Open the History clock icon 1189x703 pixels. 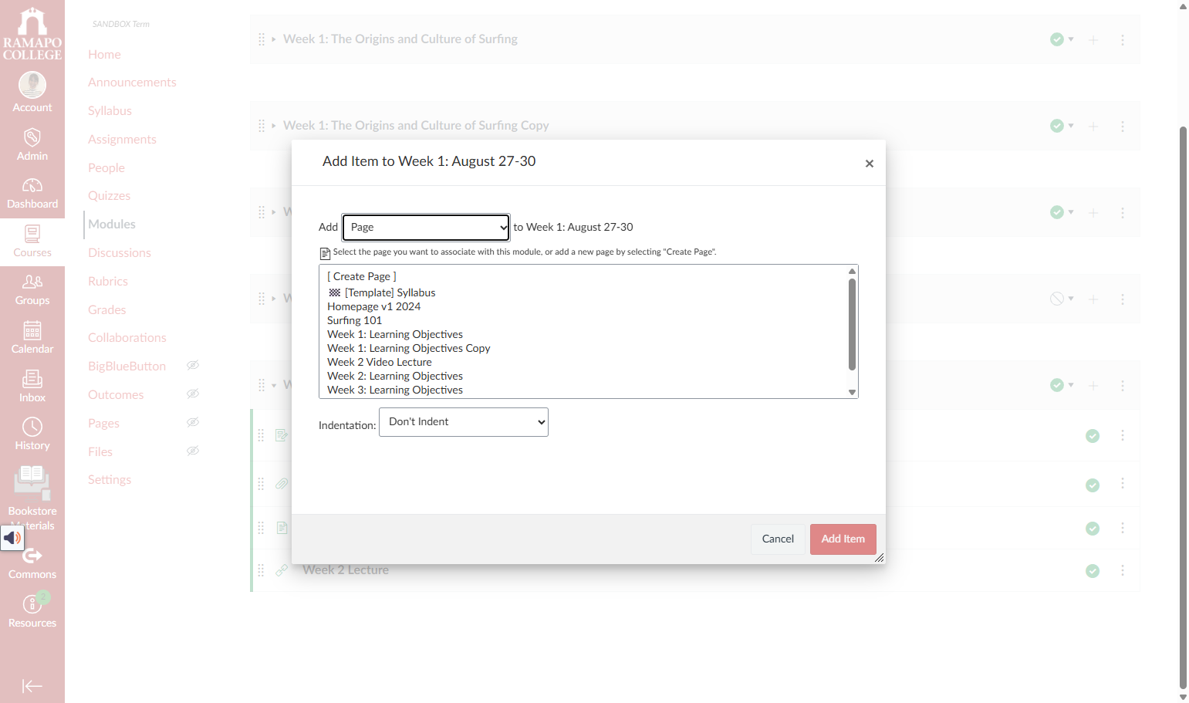(32, 427)
